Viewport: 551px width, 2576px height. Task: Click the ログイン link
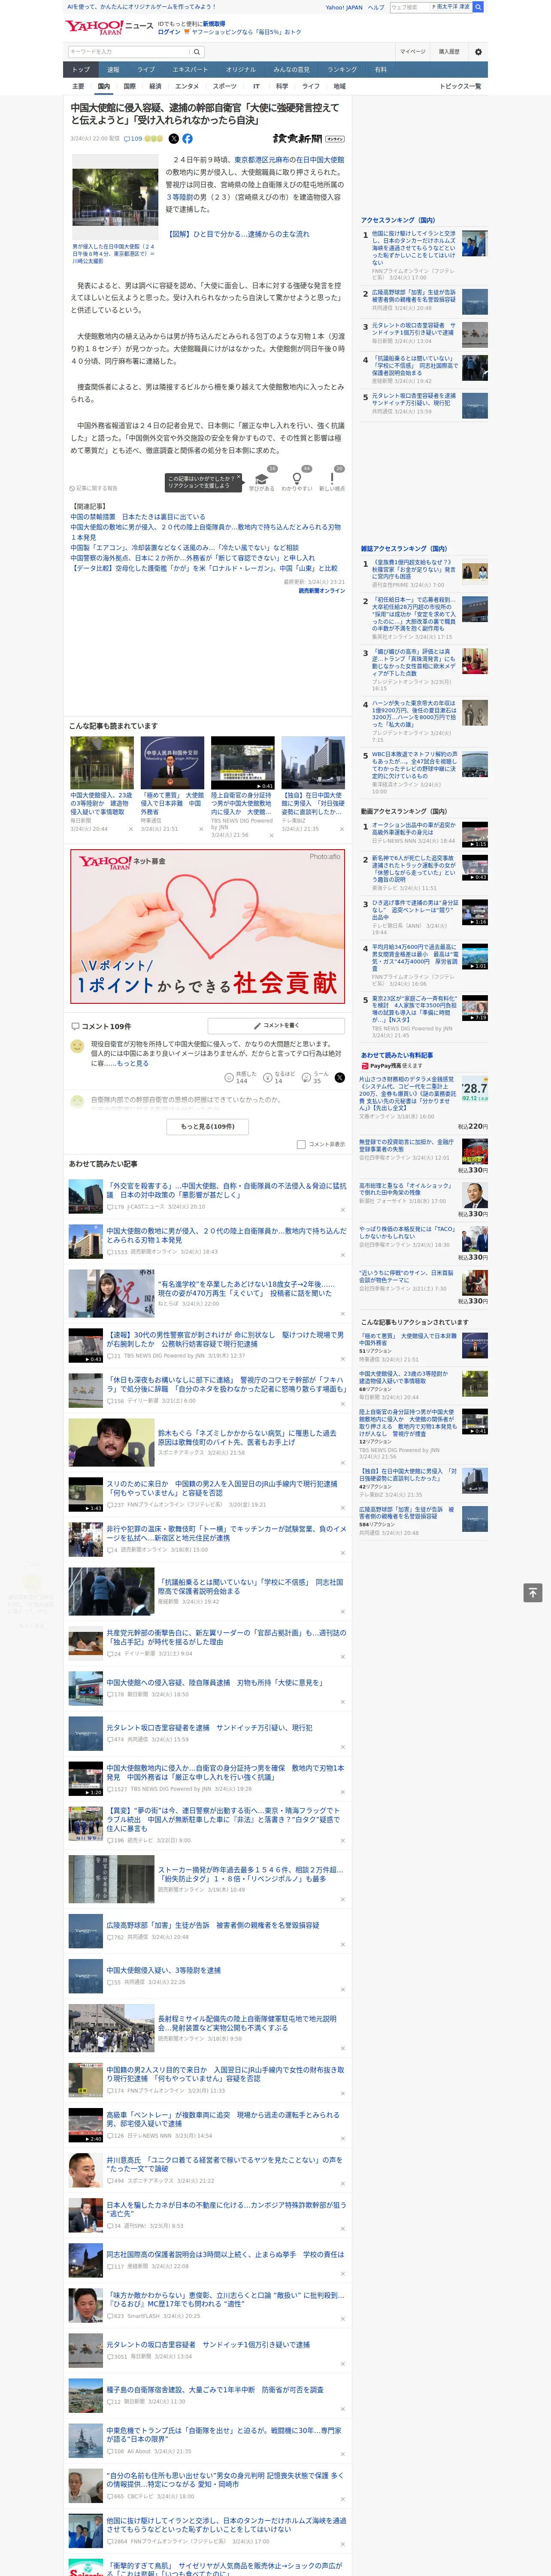(x=169, y=32)
